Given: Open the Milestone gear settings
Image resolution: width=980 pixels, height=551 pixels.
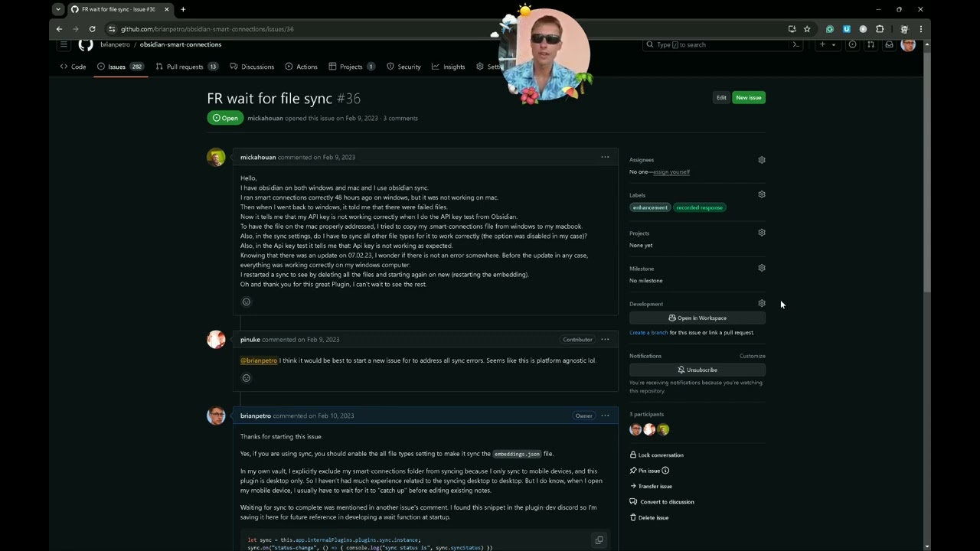Looking at the screenshot, I should pos(762,268).
